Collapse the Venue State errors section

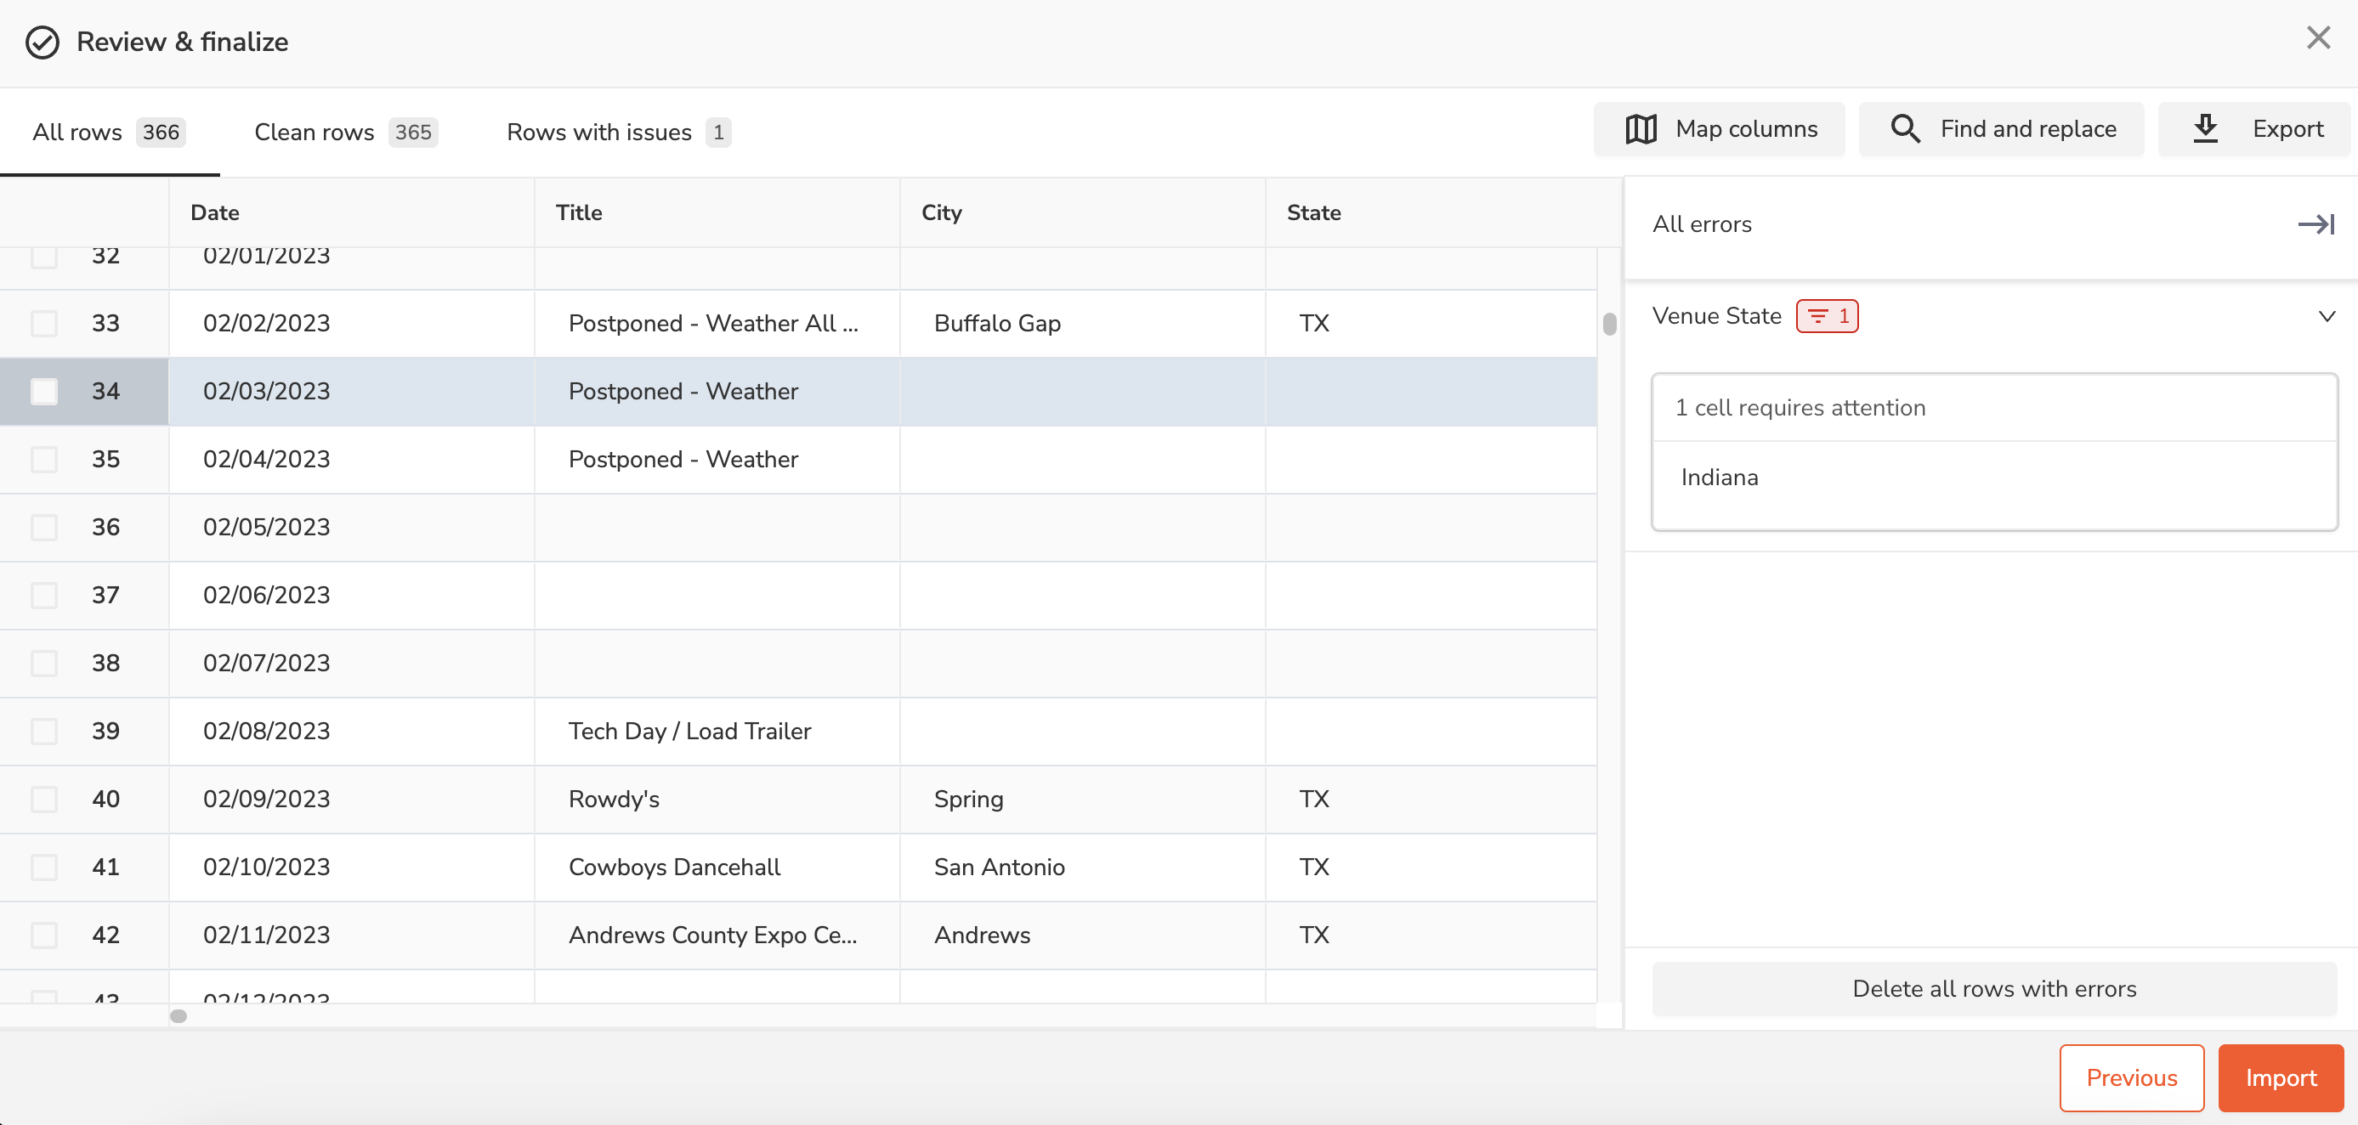[2326, 316]
